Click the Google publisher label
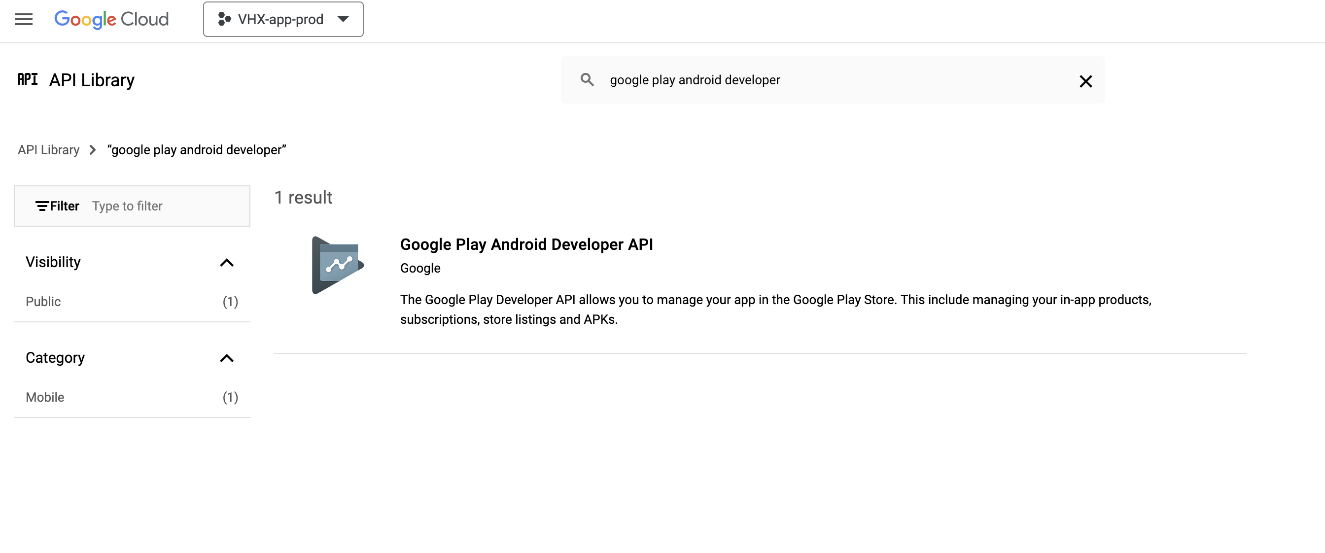Viewport: 1325px width, 553px height. pyautogui.click(x=420, y=269)
